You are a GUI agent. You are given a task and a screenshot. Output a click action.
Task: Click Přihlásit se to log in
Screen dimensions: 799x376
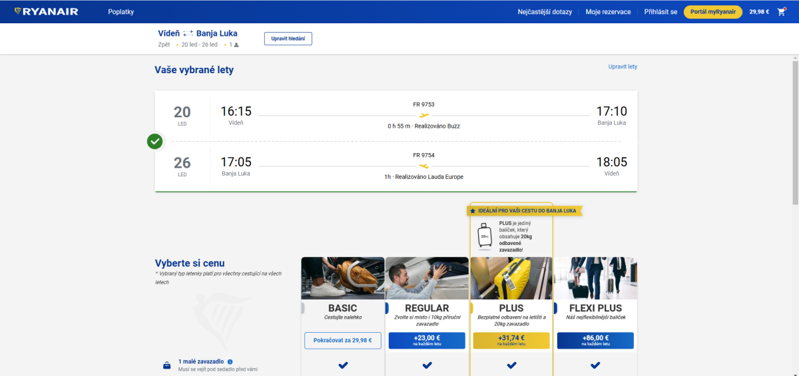(x=661, y=11)
